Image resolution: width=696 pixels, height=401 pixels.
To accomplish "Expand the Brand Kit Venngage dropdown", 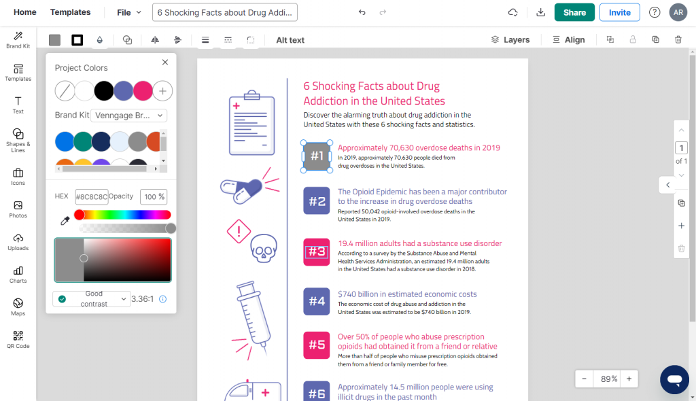I will 128,116.
